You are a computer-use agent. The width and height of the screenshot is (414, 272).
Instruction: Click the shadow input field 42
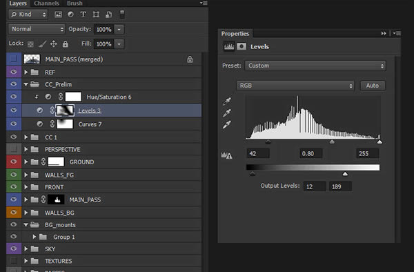pyautogui.click(x=258, y=153)
